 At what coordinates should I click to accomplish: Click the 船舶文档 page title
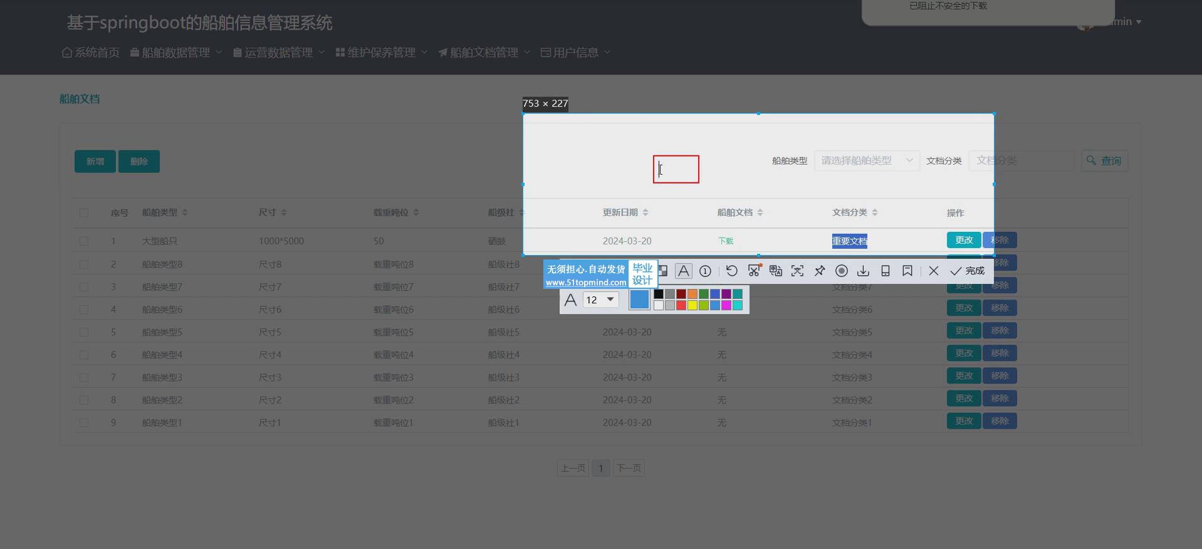tap(80, 99)
